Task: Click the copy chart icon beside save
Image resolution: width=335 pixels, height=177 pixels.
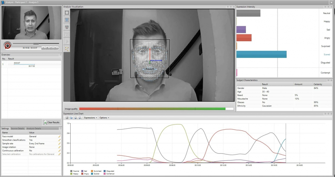Action: (x=71, y=118)
